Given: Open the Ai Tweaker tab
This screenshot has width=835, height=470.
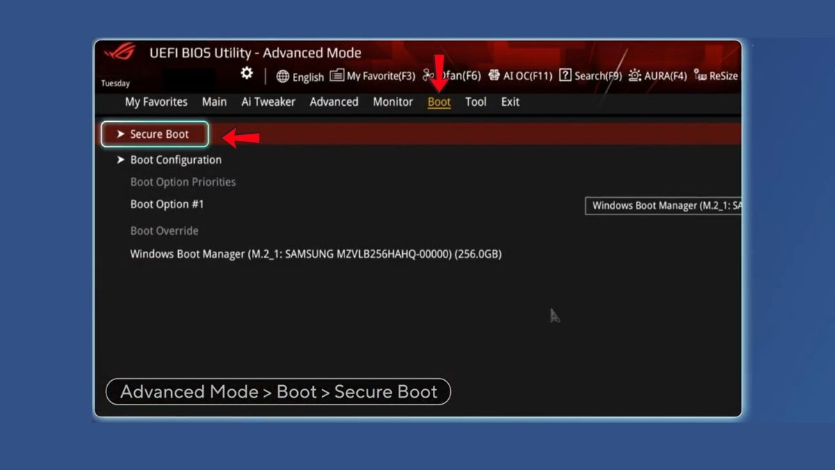Looking at the screenshot, I should pyautogui.click(x=269, y=102).
